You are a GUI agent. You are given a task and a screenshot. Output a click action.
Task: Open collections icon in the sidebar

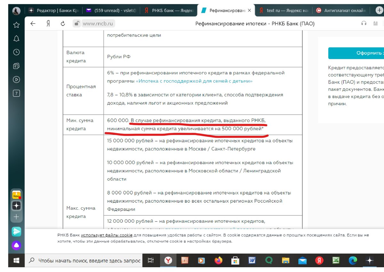pos(16,66)
